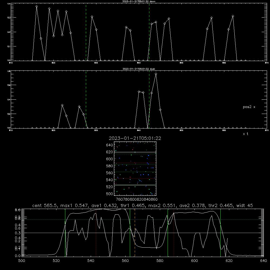Click 'max2 0.551' in the bottom plot title
This screenshot has width=270, height=270.
pos(162,205)
